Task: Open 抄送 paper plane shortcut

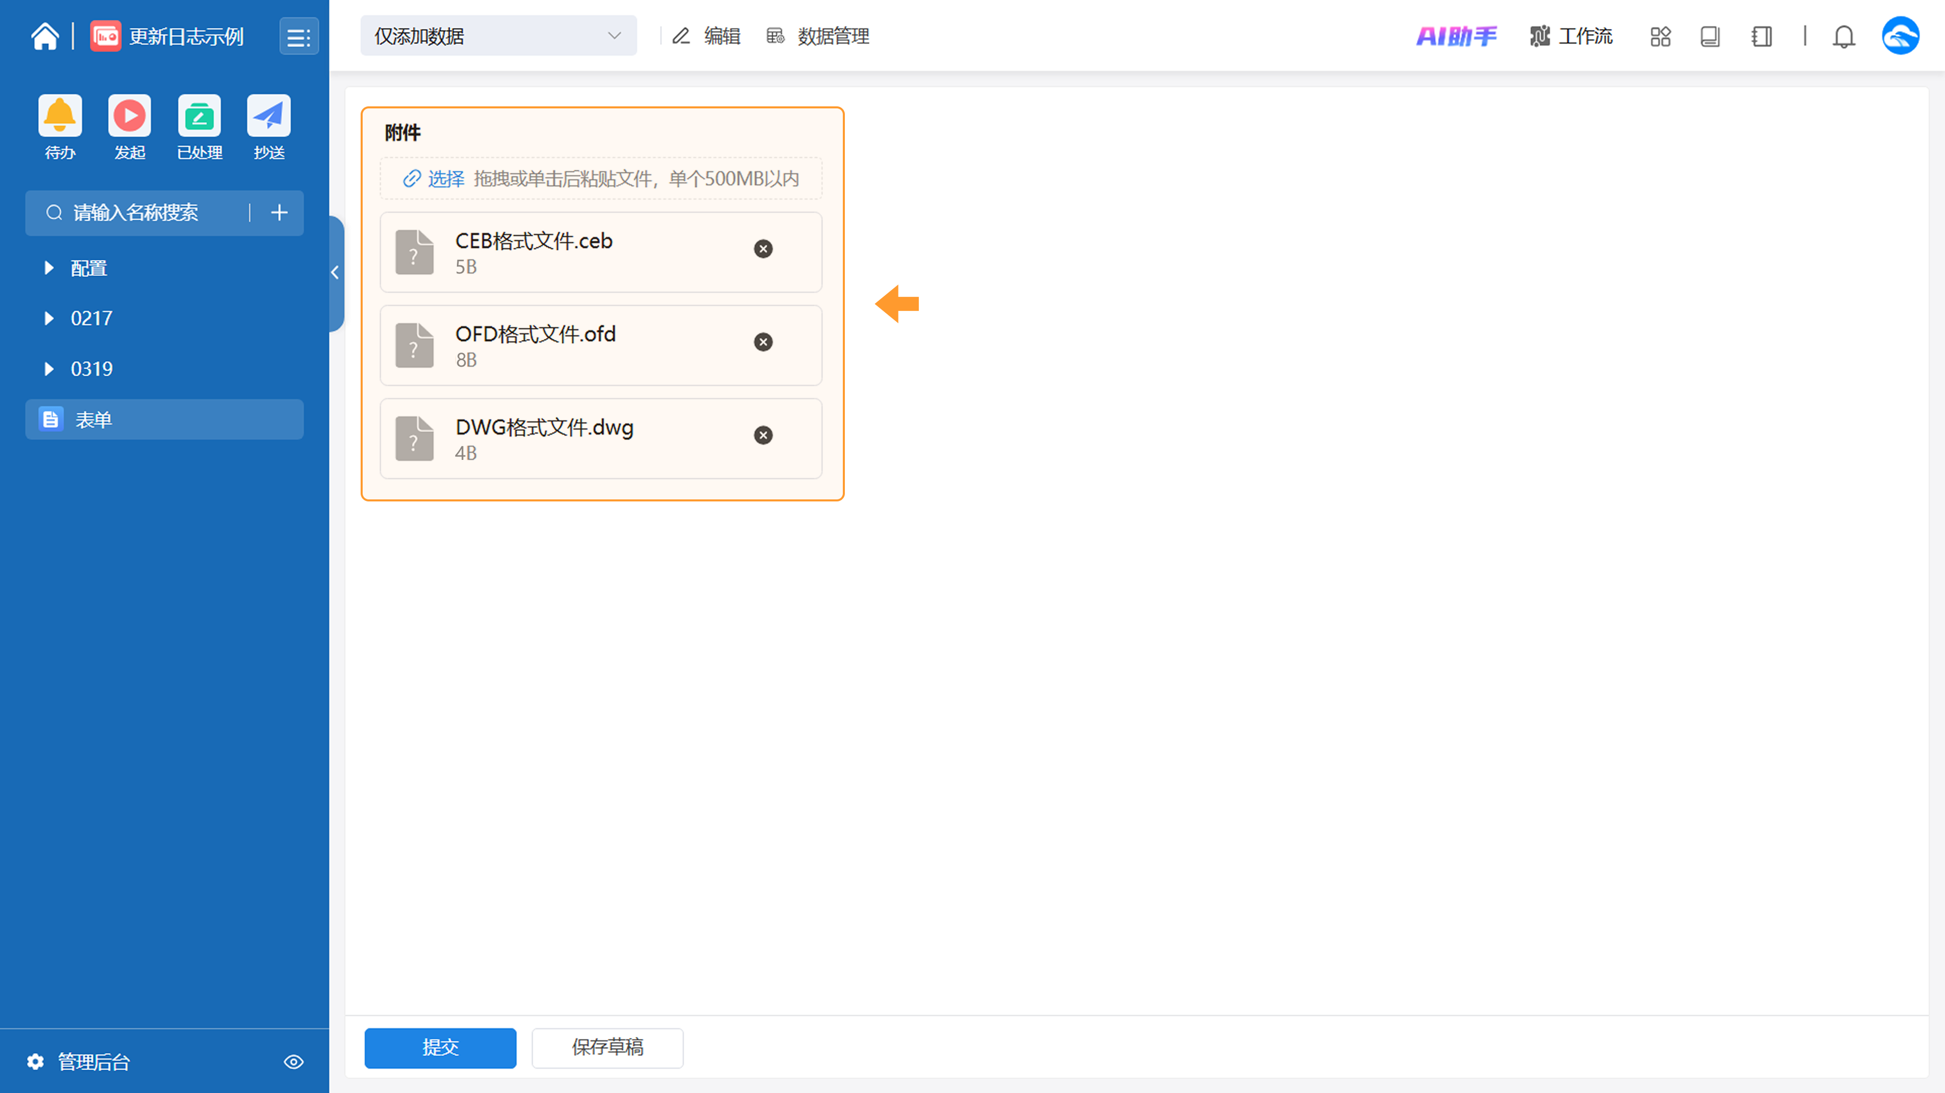Action: tap(269, 116)
